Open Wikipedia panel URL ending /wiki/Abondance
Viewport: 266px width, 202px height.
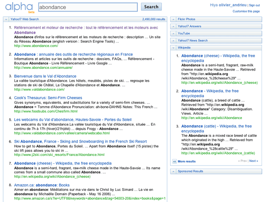pos(211,118)
